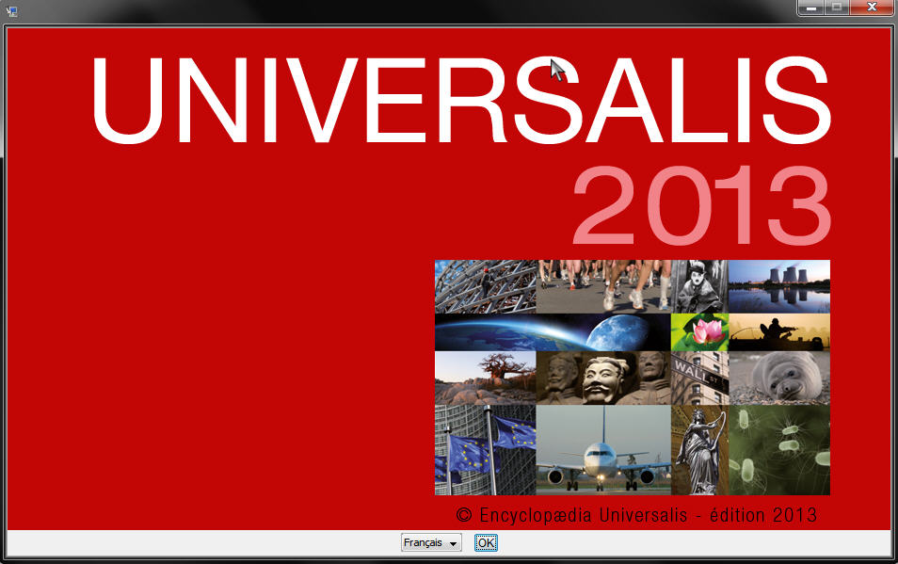Click the steel structure photo

[x=485, y=286]
